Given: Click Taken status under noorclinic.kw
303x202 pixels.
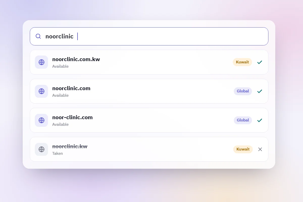Looking at the screenshot, I should pyautogui.click(x=58, y=154).
